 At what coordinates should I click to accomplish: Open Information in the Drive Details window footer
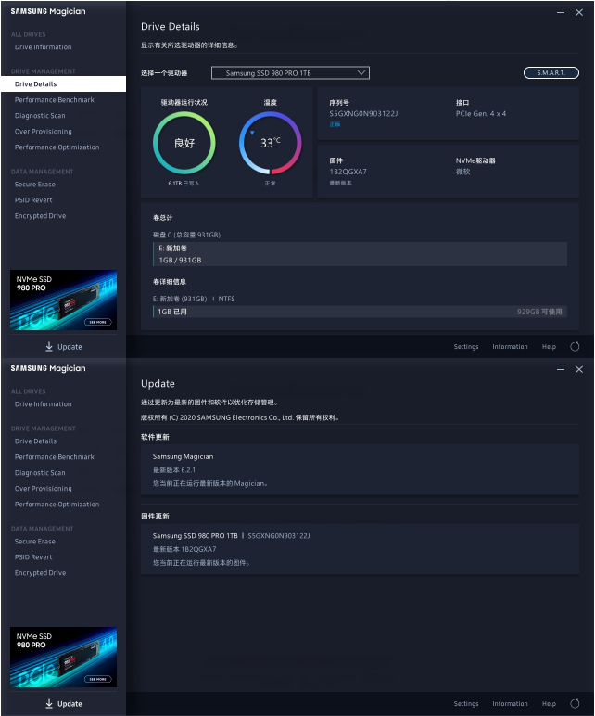tap(510, 347)
